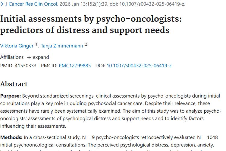The height and width of the screenshot is (151, 226).
Task: Click the Affiliations label
Action: [12, 57]
